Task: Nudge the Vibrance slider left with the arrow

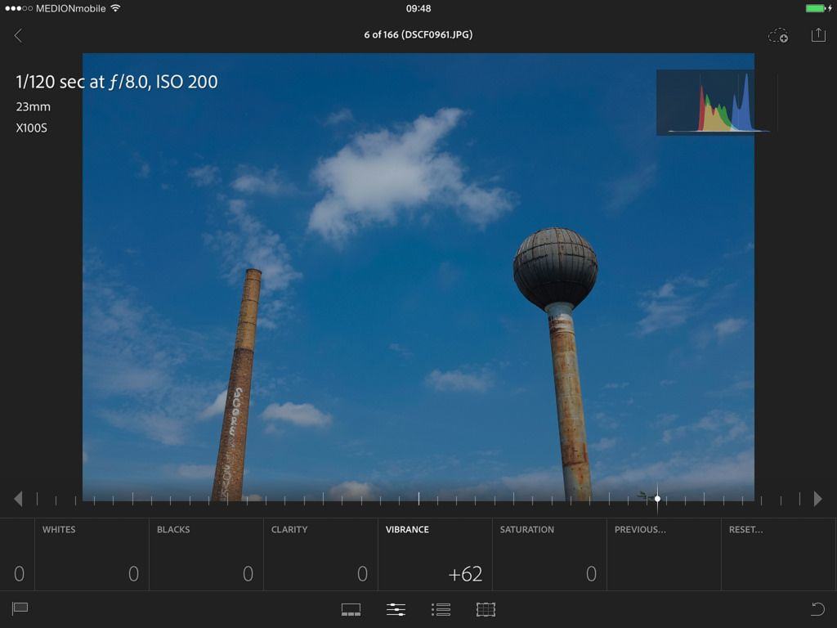Action: (x=18, y=499)
